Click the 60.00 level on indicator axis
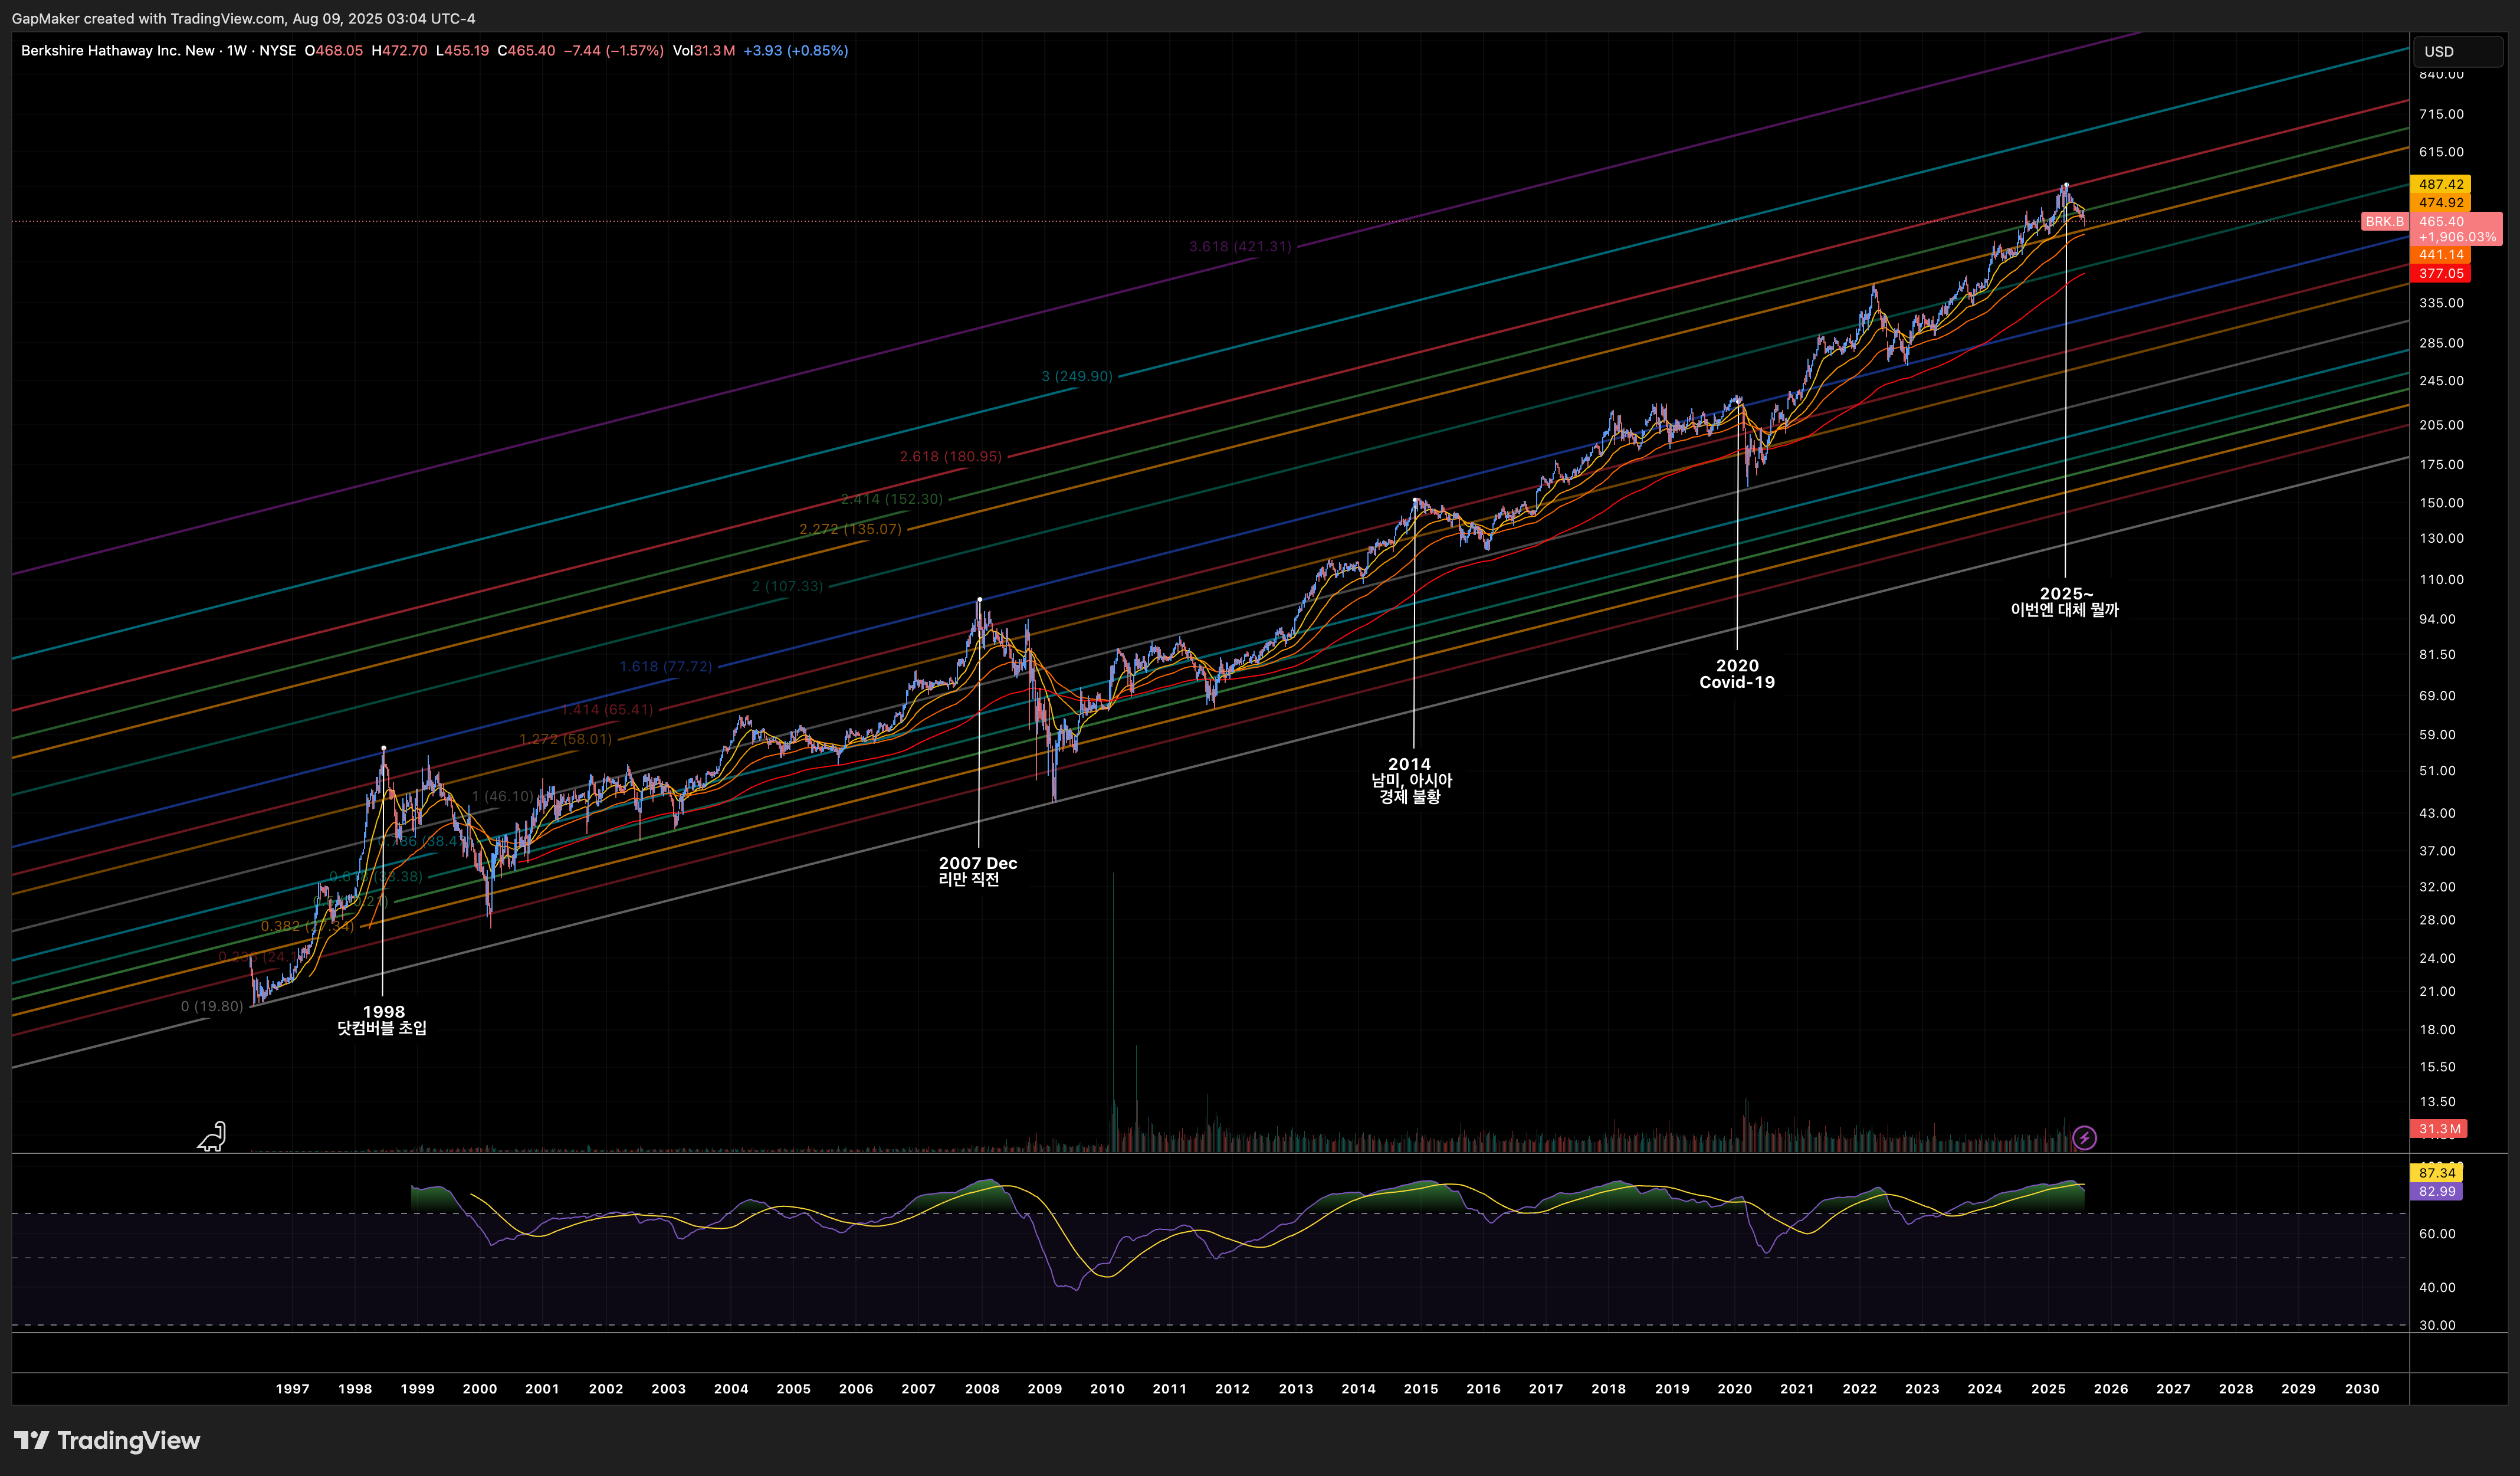Screen dimensions: 2520x1476 [x=2437, y=1234]
